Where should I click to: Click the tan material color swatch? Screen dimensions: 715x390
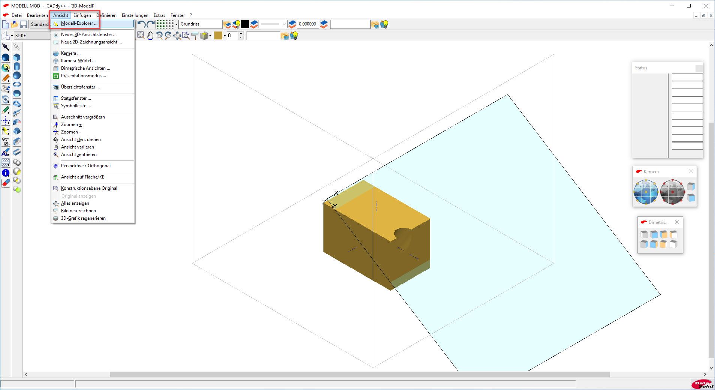click(218, 36)
